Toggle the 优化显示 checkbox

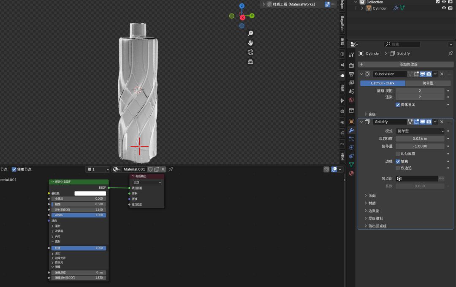tap(398, 105)
